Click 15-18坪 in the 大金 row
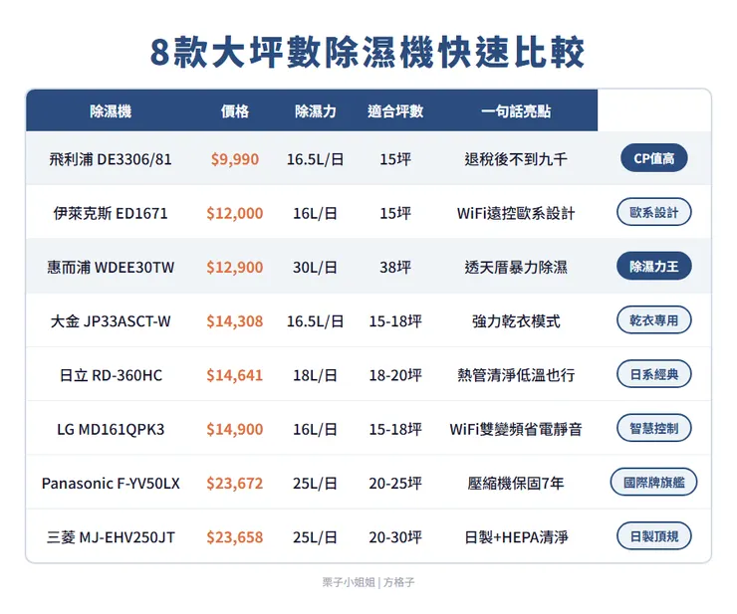Image resolution: width=737 pixels, height=614 pixels. (x=395, y=321)
